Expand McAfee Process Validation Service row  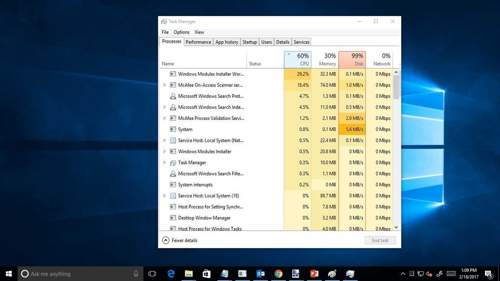[x=164, y=118]
